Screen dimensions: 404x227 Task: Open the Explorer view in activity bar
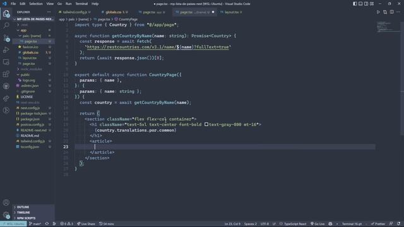click(x=6, y=13)
